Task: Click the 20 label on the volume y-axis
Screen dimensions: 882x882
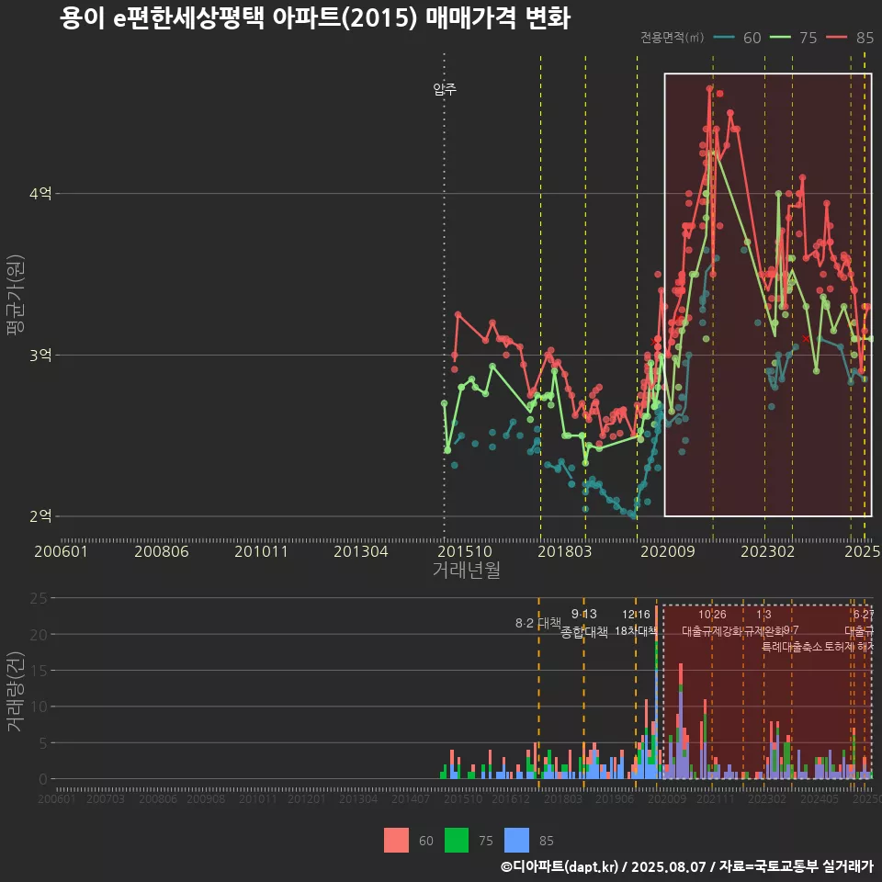Action: pyautogui.click(x=39, y=635)
